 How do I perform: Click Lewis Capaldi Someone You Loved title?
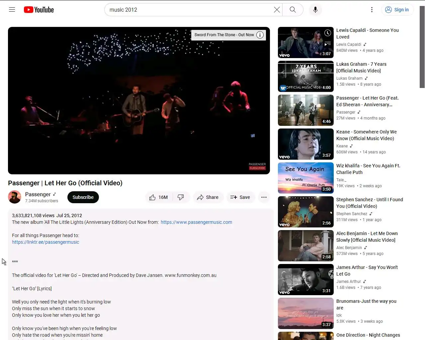click(x=368, y=34)
